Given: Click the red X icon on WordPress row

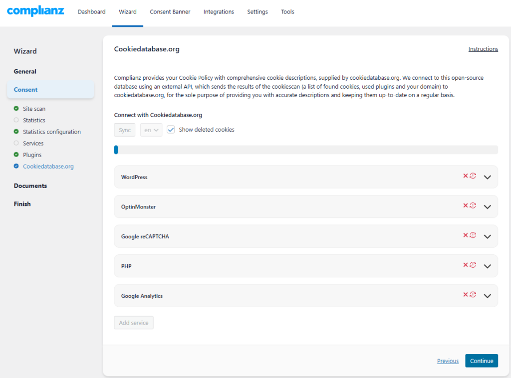Looking at the screenshot, I should click(466, 176).
